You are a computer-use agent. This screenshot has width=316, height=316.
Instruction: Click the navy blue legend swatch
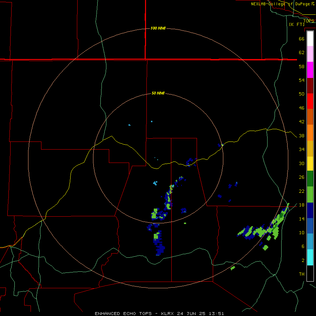point(310,210)
